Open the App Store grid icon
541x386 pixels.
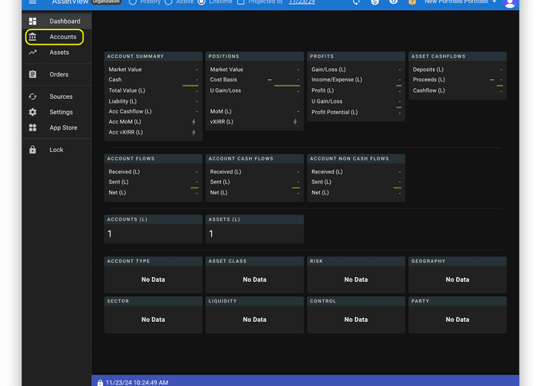pos(32,127)
